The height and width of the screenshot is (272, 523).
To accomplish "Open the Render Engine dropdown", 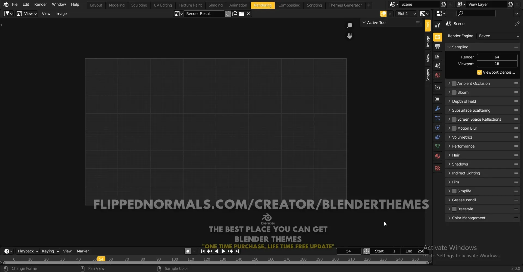I will 498,36.
